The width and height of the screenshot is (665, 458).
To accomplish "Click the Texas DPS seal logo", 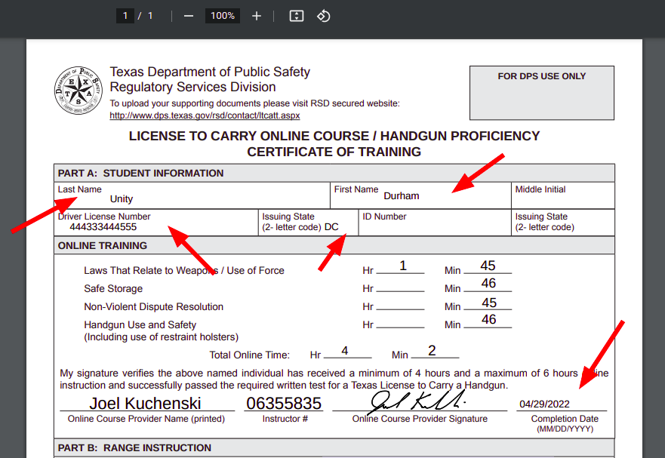I will click(79, 91).
